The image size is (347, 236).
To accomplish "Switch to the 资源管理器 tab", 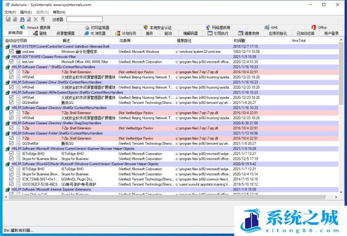I will point(65,33).
